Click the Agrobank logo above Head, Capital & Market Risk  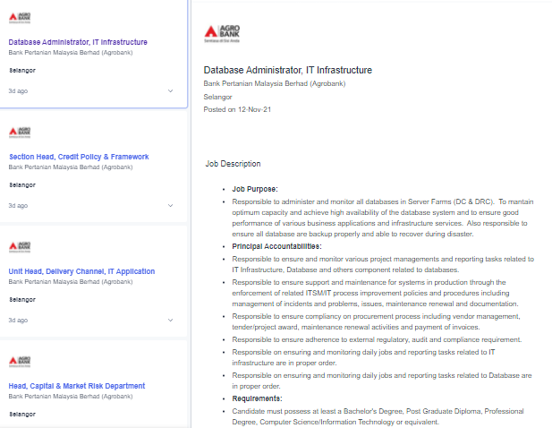(x=20, y=361)
